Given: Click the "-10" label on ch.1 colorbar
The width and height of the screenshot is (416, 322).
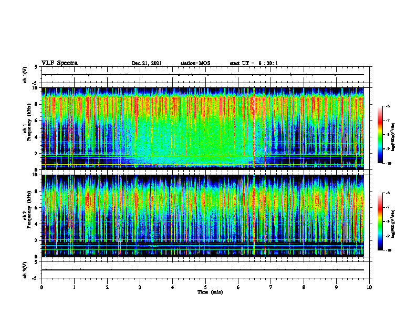Looking at the screenshot, I should click(388, 164).
